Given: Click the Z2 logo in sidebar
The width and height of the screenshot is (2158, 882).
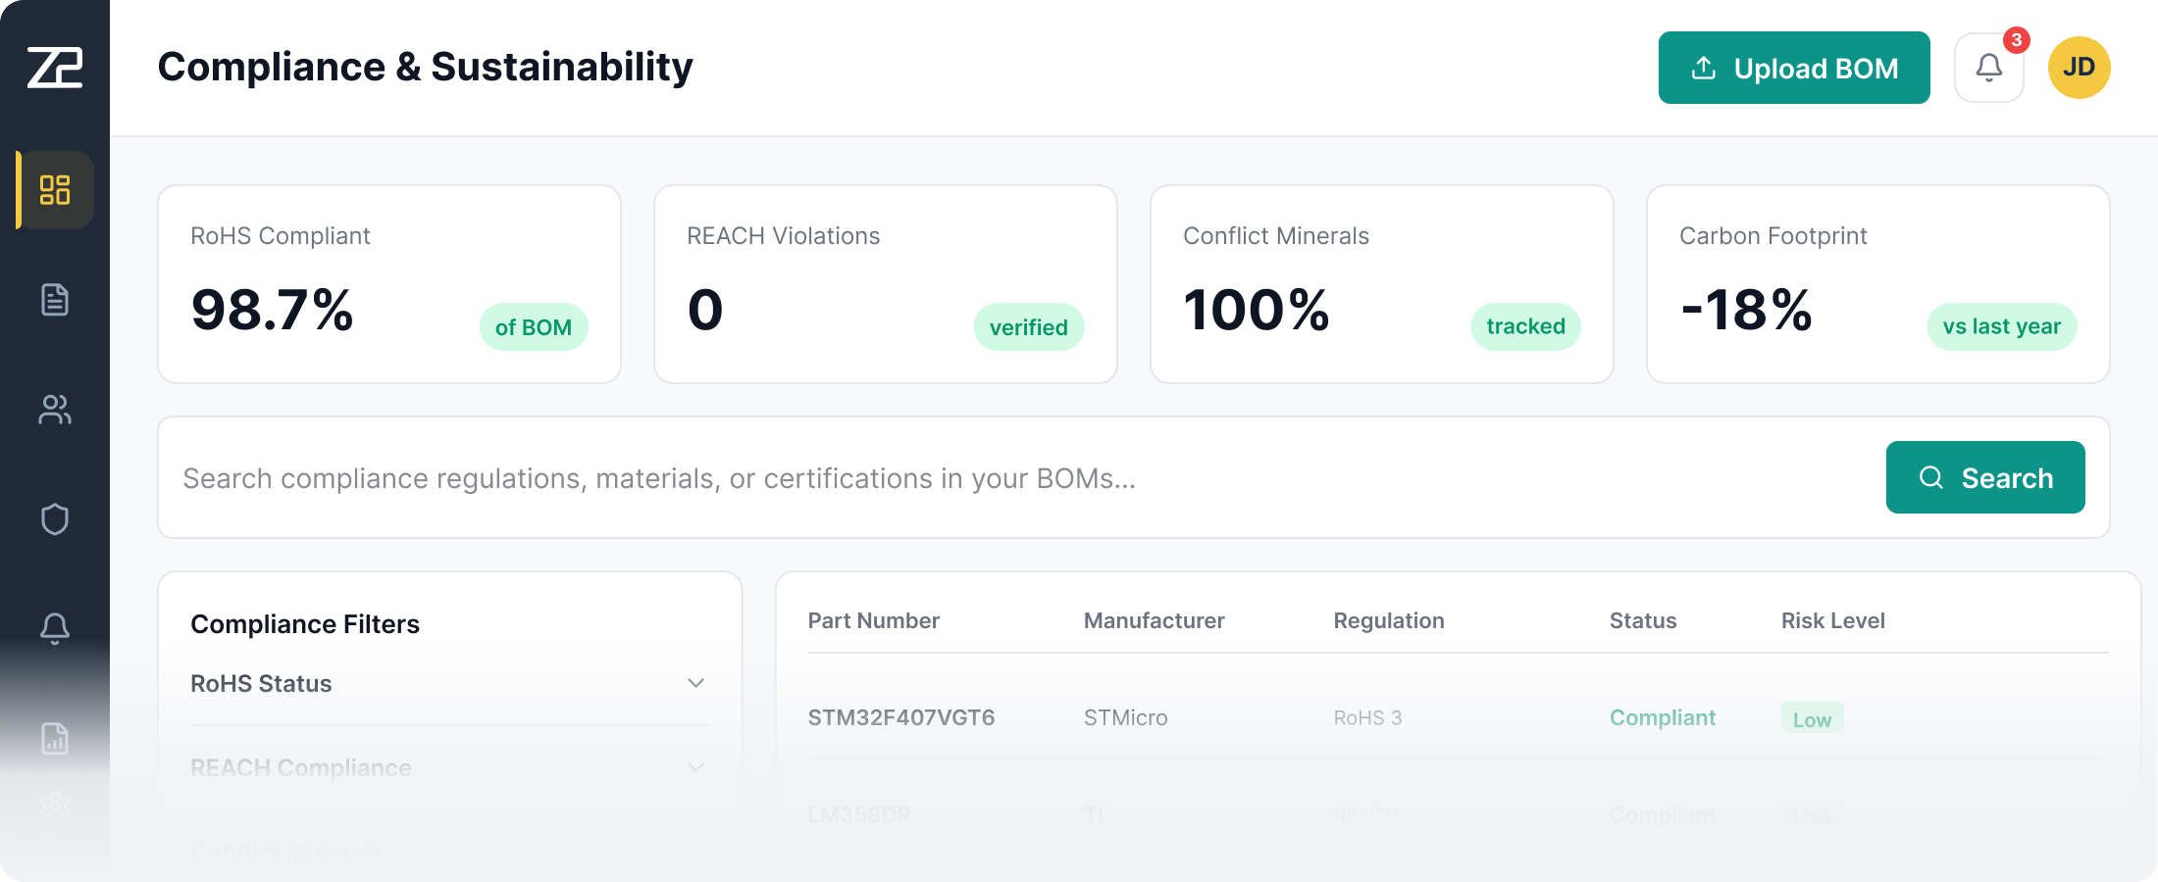Looking at the screenshot, I should (55, 68).
